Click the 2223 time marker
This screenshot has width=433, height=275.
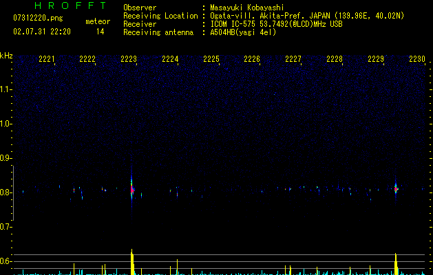(129, 59)
